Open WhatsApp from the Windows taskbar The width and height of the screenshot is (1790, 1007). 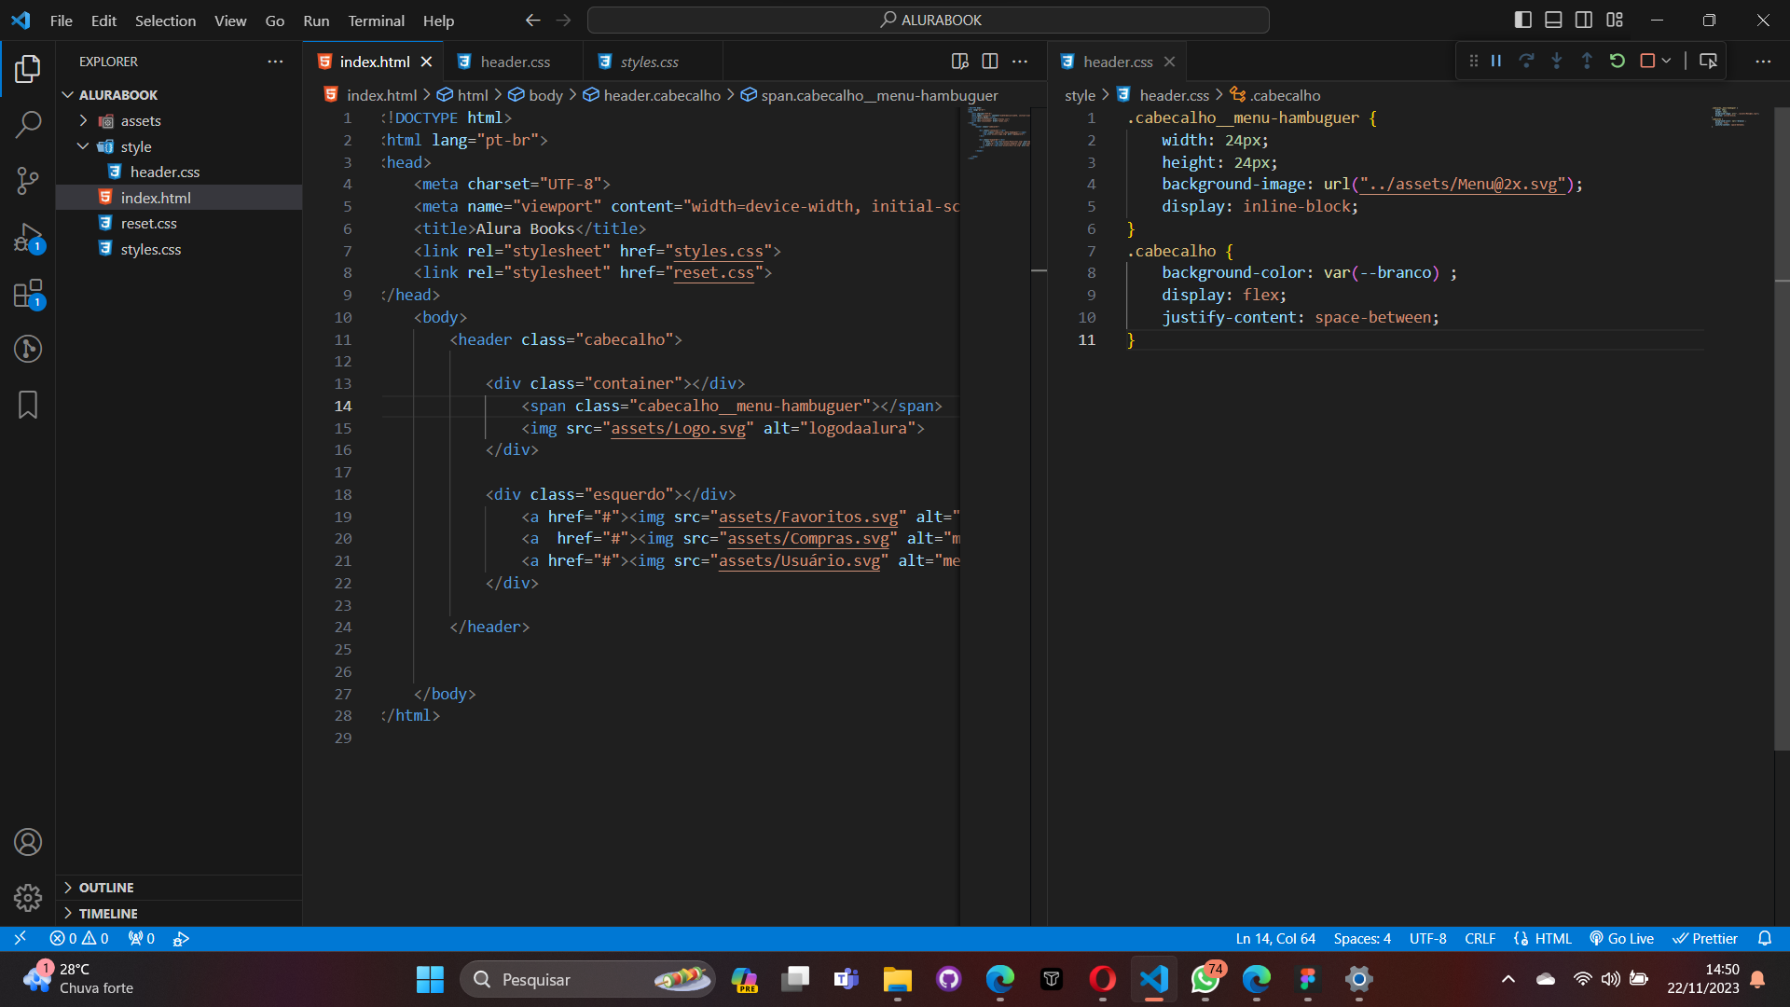(1205, 979)
